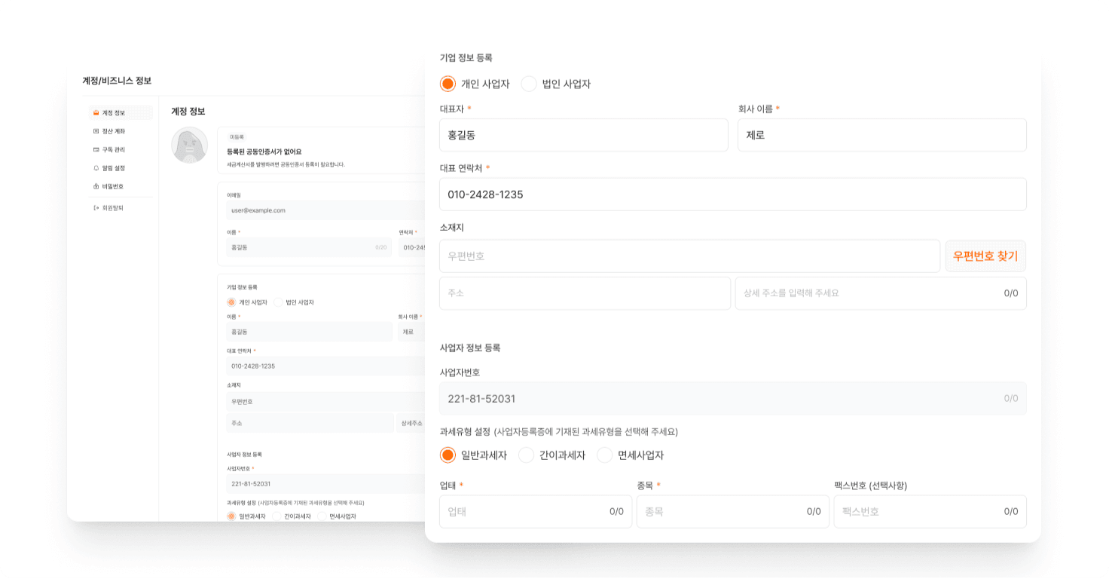1109x579 pixels.
Task: Focus the 업태 input field
Action: 536,511
